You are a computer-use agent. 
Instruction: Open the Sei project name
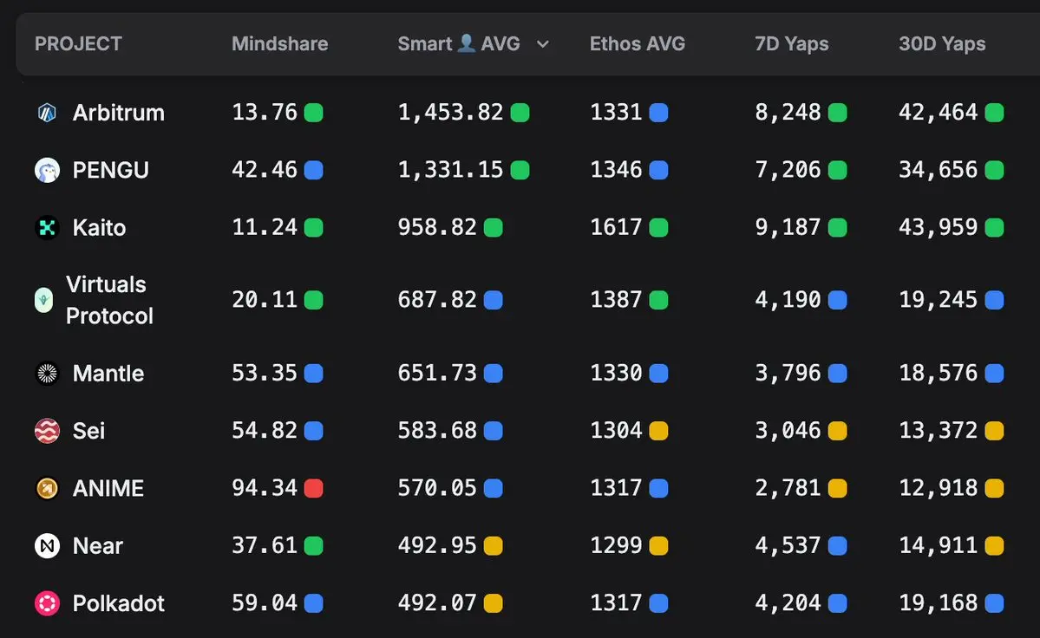pos(88,432)
